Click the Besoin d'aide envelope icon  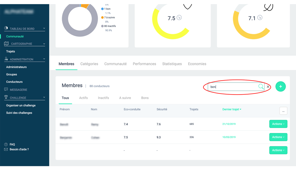[6, 149]
